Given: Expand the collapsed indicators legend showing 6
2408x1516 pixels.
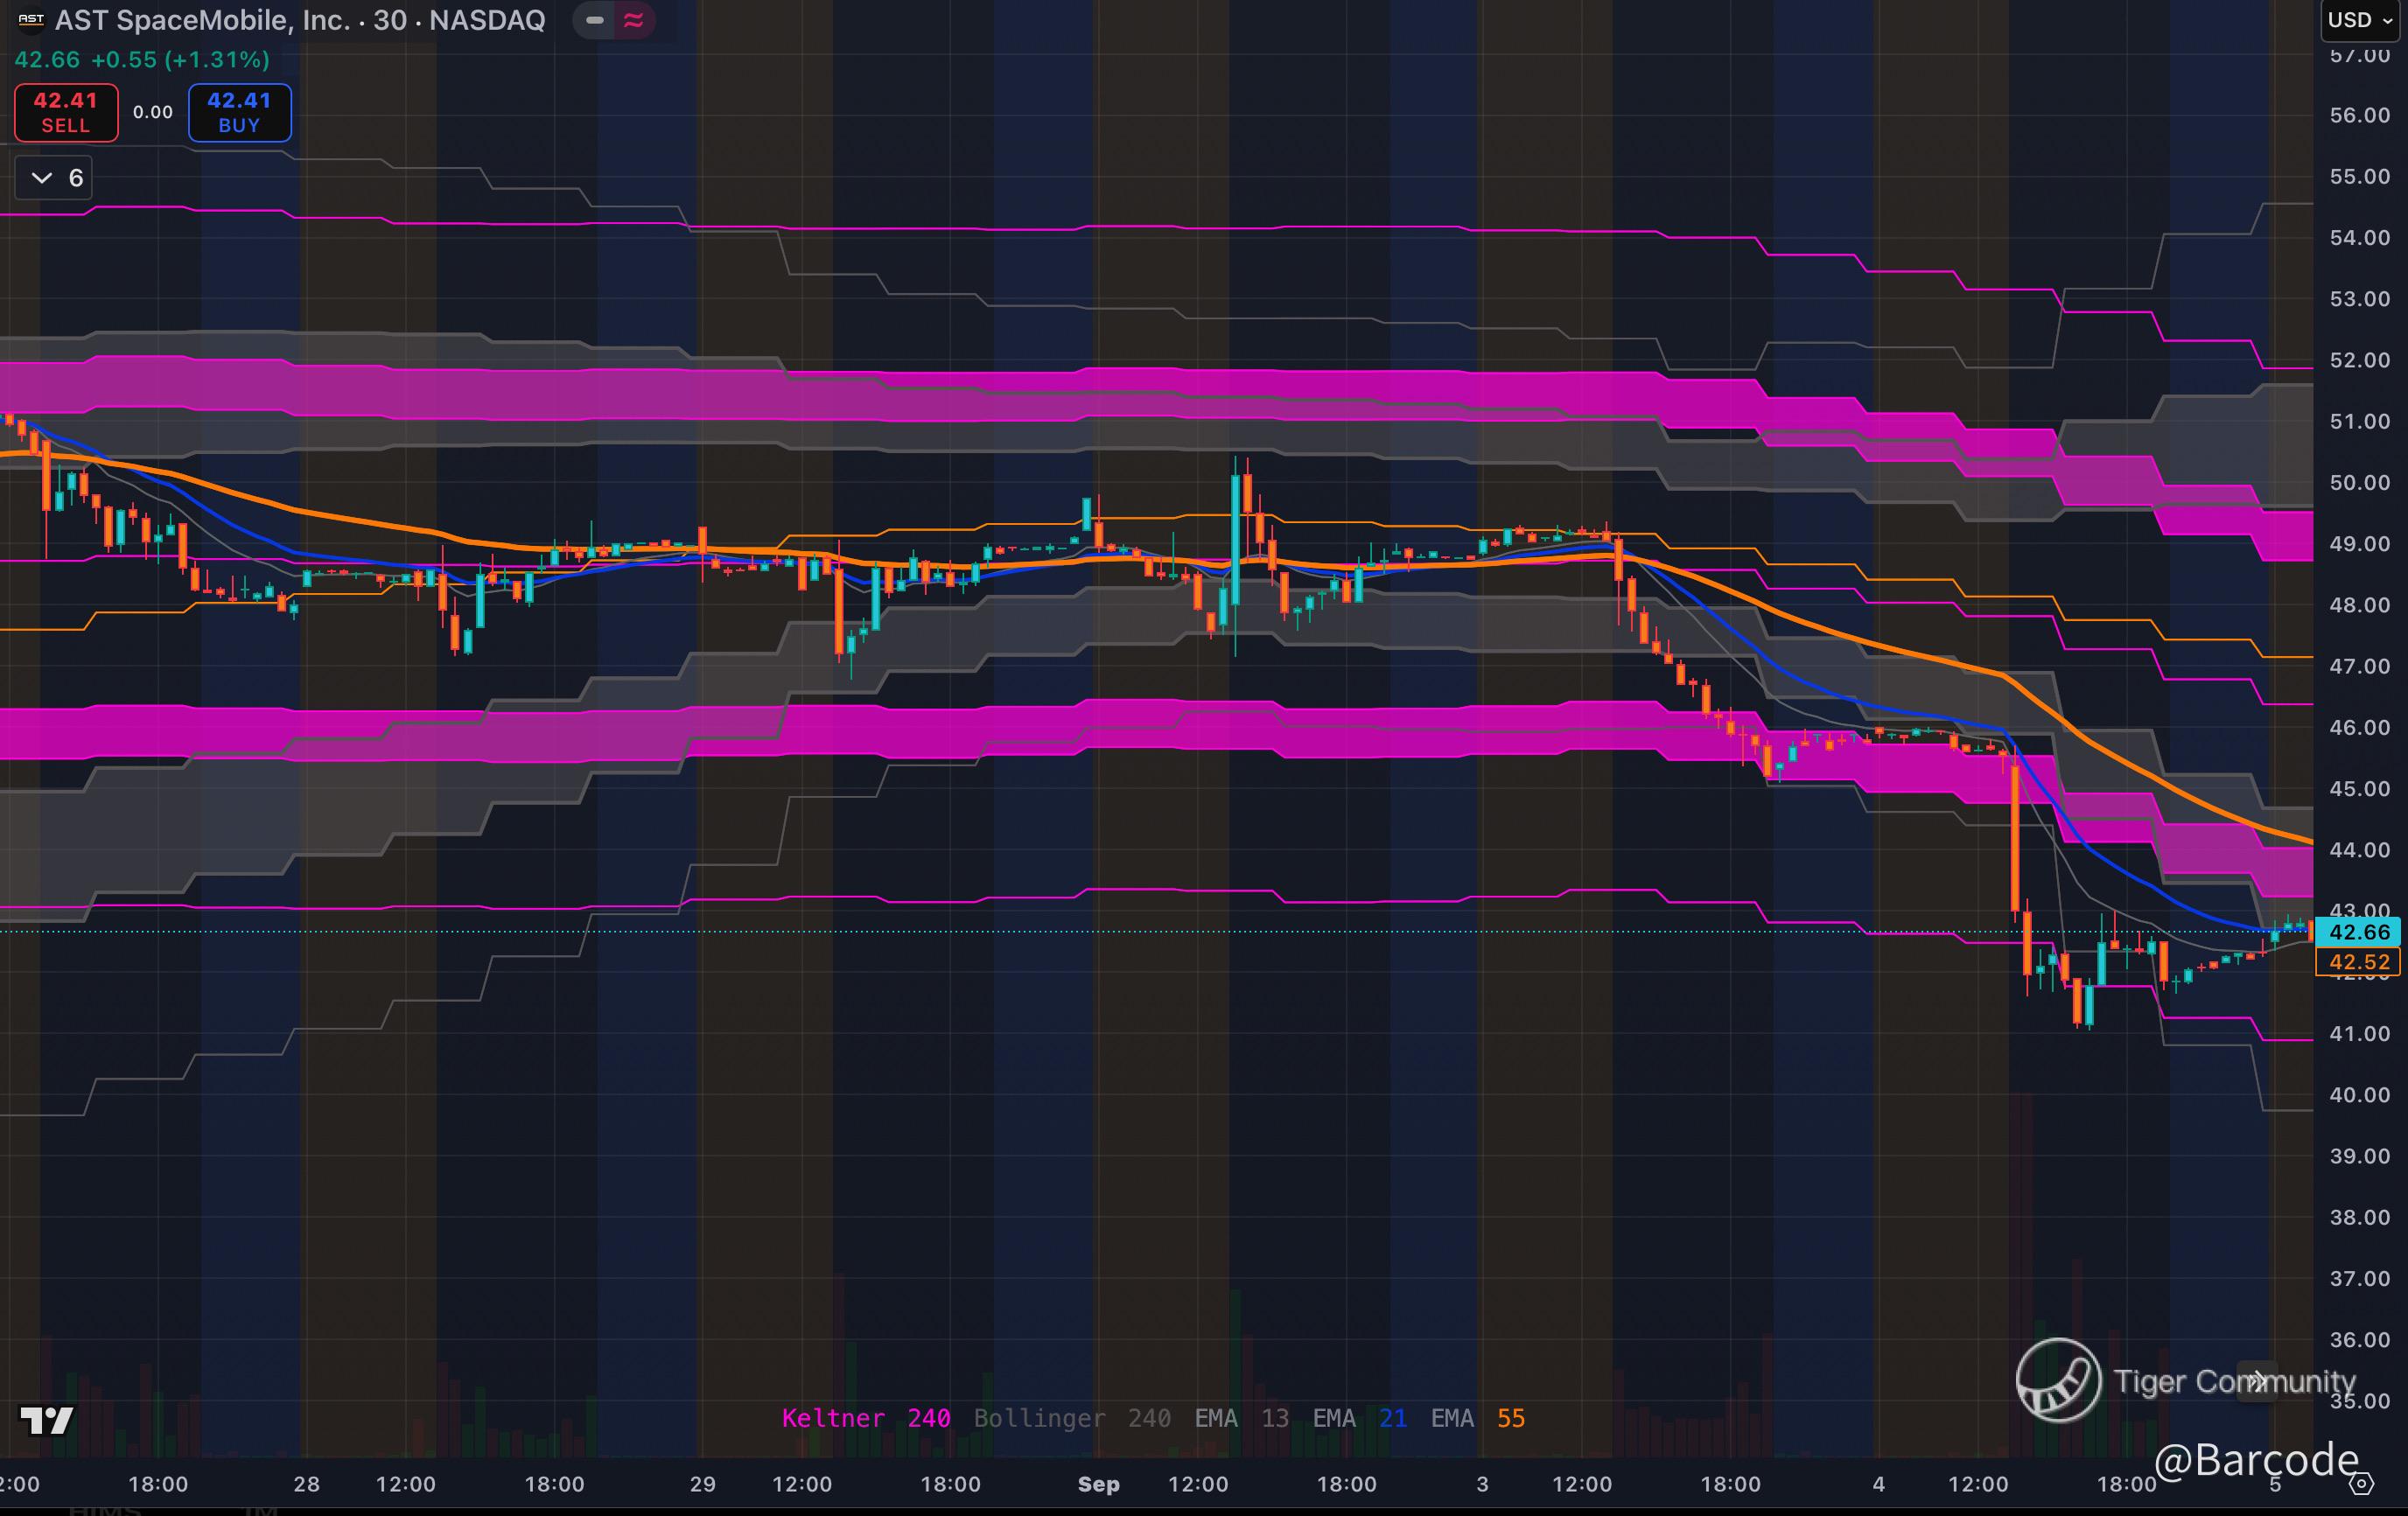Looking at the screenshot, I should [x=54, y=178].
